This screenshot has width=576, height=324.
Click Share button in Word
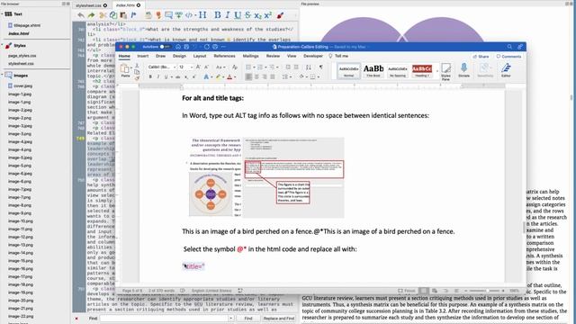(481, 57)
